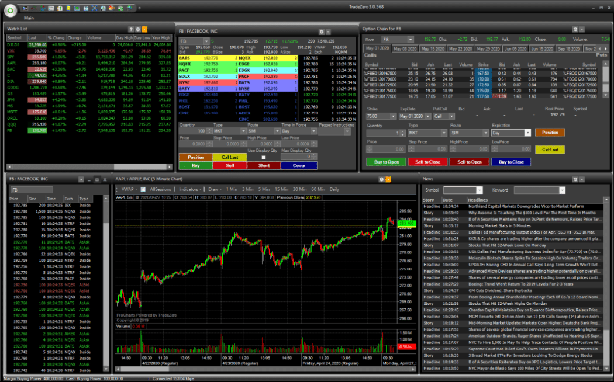Select the May 08 2020 expiration tab

pyautogui.click(x=405, y=49)
